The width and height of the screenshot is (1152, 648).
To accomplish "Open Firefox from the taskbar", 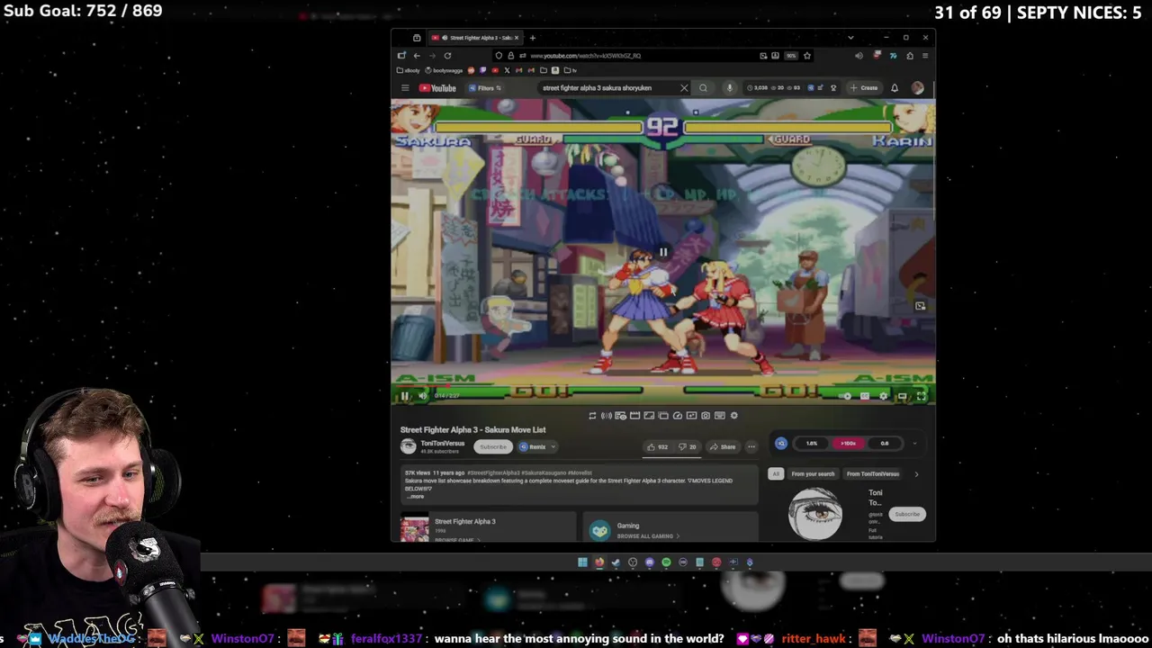I will (x=599, y=562).
